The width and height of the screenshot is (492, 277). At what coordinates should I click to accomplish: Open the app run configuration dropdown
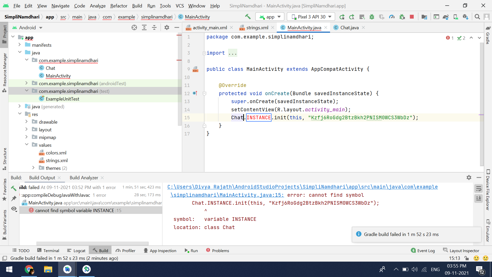pos(270,17)
